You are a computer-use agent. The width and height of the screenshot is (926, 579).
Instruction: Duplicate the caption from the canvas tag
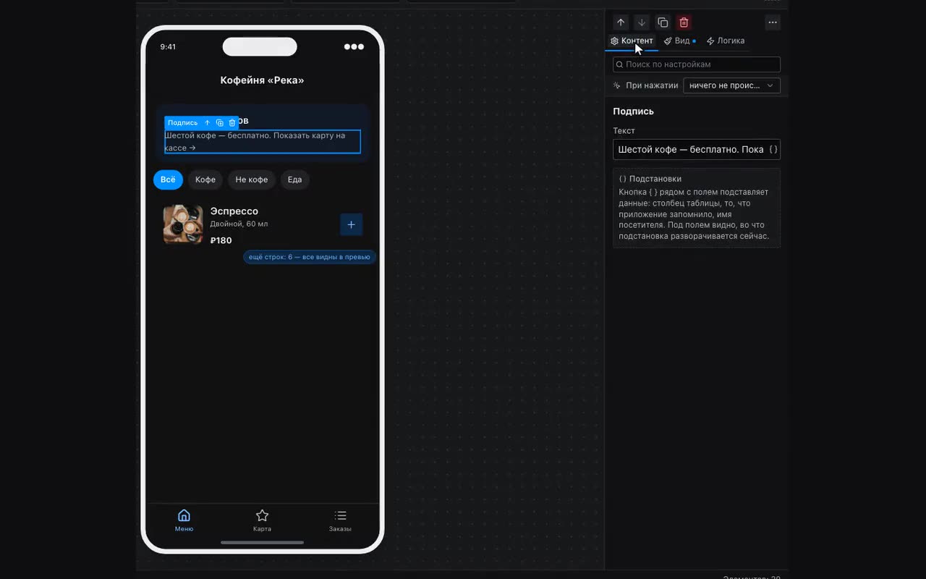220,123
